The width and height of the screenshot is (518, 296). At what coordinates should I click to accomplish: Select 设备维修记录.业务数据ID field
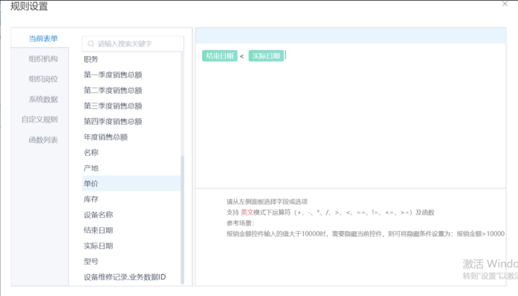coord(125,277)
